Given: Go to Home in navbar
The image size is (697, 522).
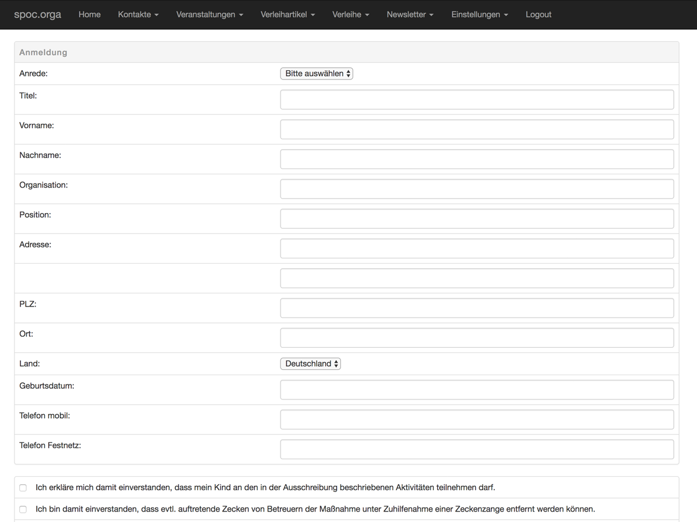Looking at the screenshot, I should [89, 15].
